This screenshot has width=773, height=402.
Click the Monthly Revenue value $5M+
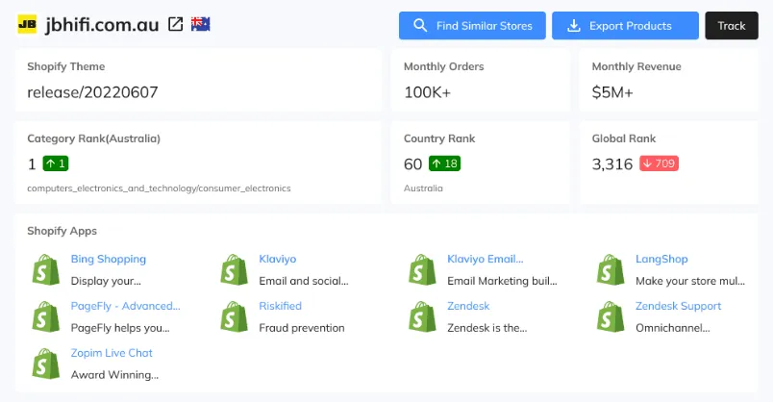pyautogui.click(x=612, y=92)
